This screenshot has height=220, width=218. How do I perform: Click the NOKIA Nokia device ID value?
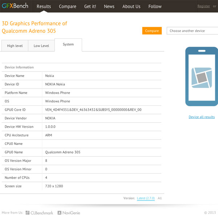[x=55, y=84]
